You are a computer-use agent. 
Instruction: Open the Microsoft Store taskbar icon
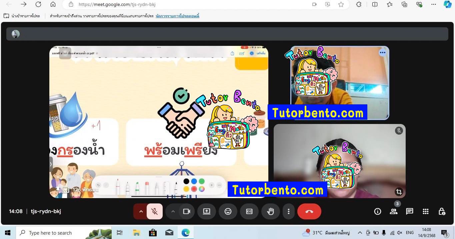[x=153, y=233]
